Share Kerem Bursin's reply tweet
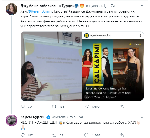Viewport: 150px width, 138px height. click(x=122, y=135)
